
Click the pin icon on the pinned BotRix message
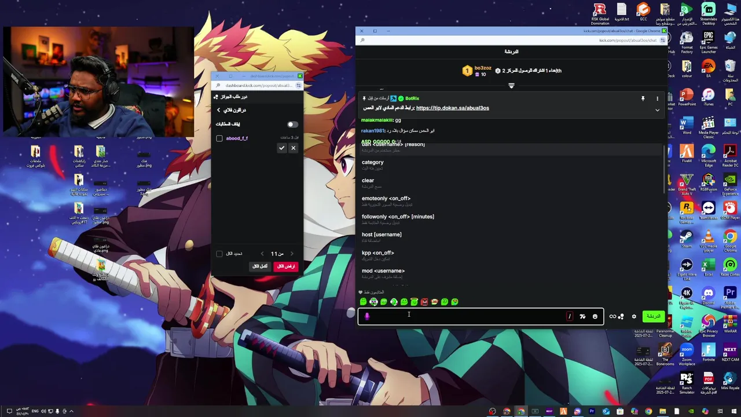tap(643, 98)
